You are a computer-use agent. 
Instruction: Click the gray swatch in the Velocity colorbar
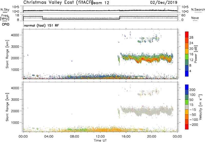point(187,107)
